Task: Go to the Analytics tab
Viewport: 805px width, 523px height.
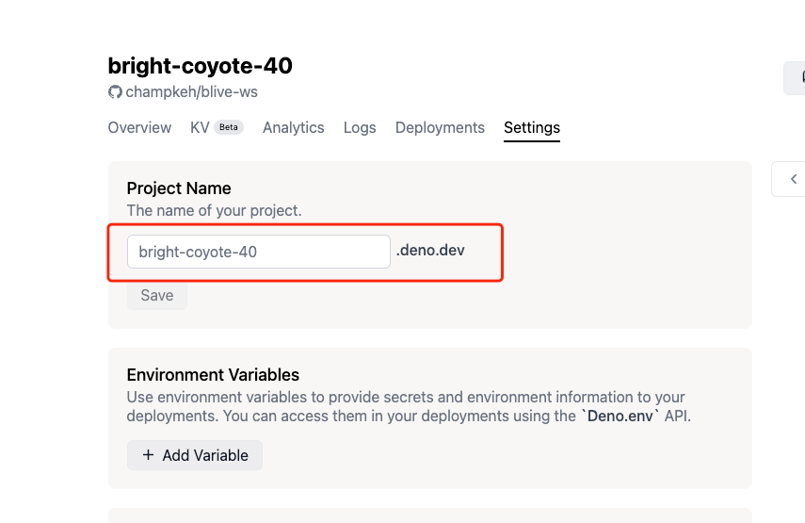Action: tap(293, 127)
